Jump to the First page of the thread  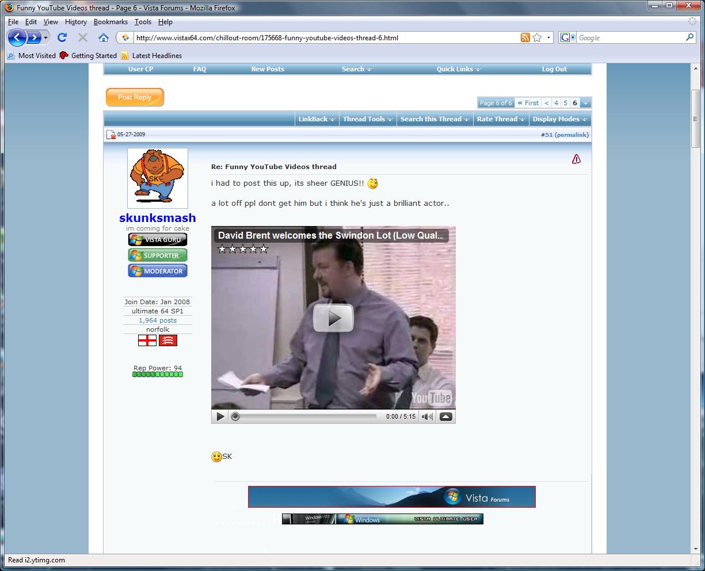coord(528,103)
